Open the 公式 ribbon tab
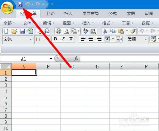This screenshot has width=159, height=131. click(113, 14)
